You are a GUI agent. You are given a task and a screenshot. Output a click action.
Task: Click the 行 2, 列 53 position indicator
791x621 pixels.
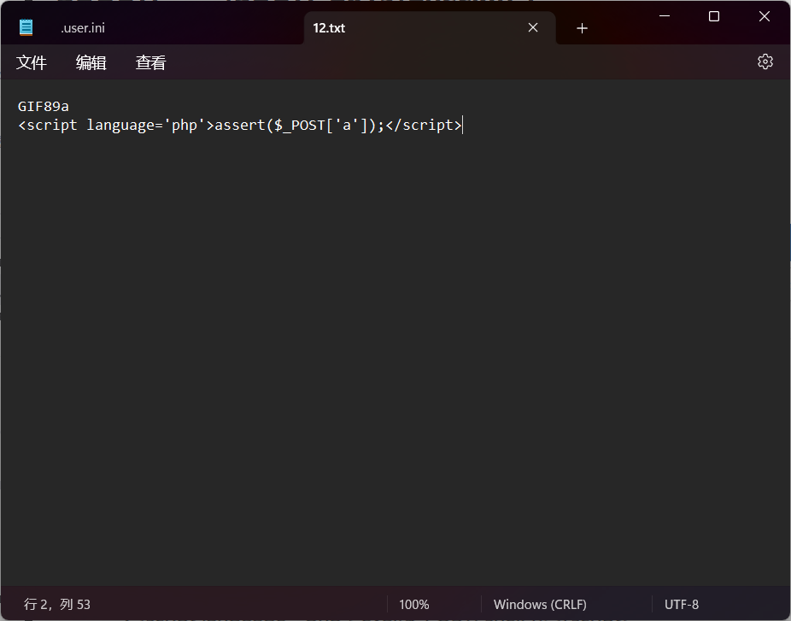coord(57,604)
